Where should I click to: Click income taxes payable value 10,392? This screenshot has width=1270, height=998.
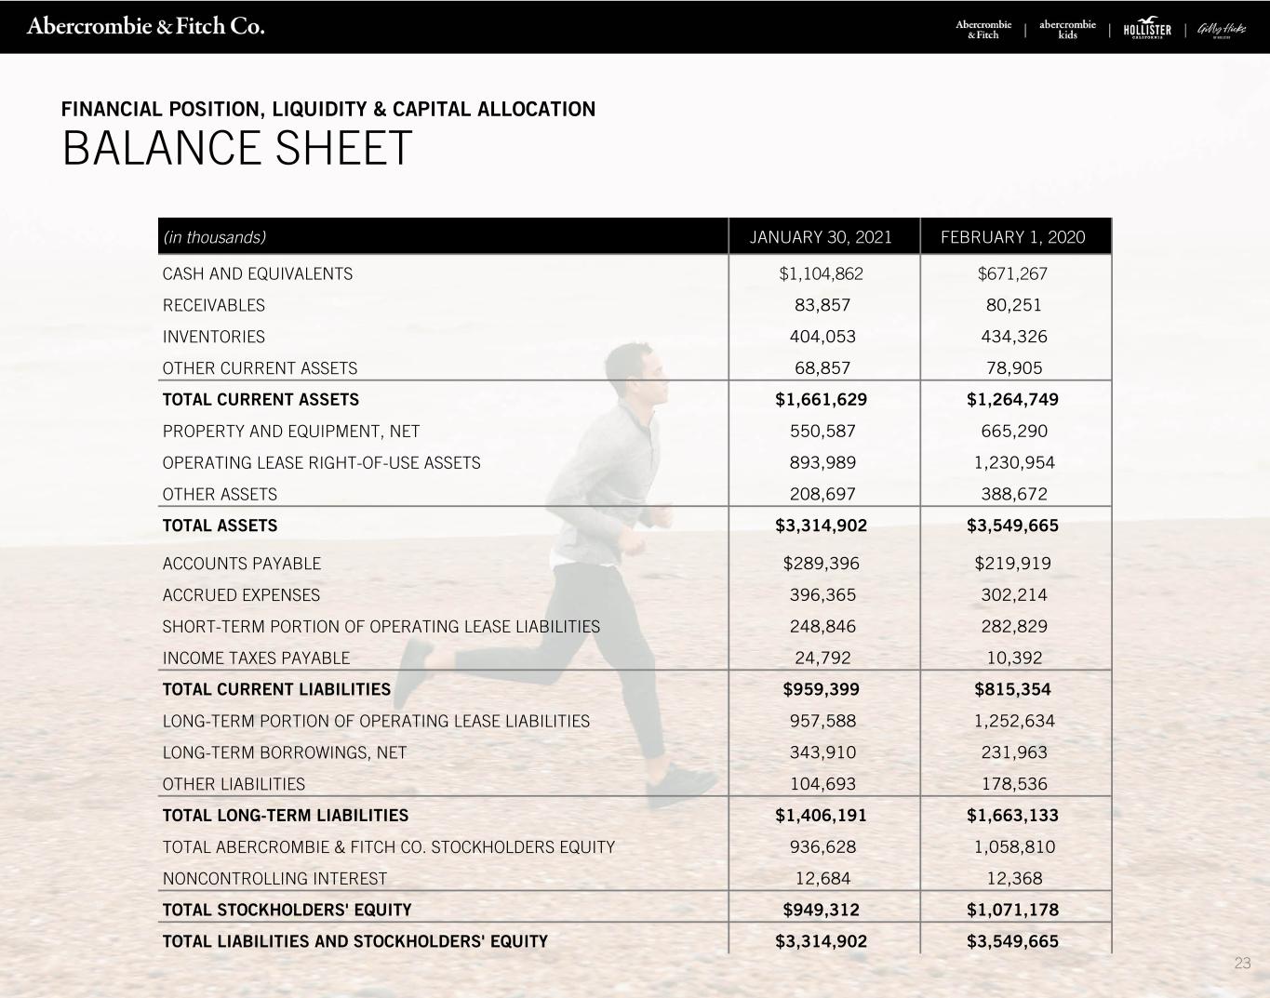click(1013, 659)
